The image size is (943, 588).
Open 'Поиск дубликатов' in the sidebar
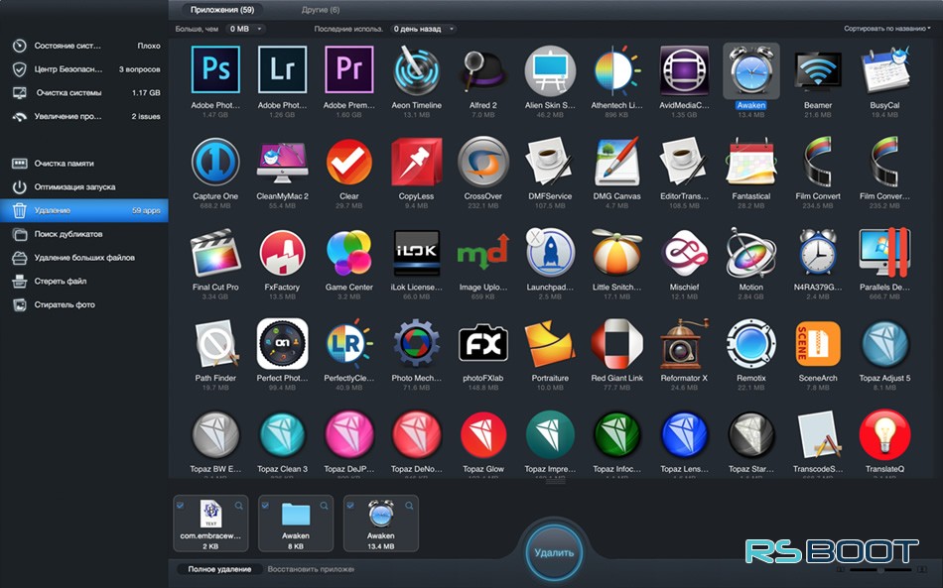pos(84,234)
